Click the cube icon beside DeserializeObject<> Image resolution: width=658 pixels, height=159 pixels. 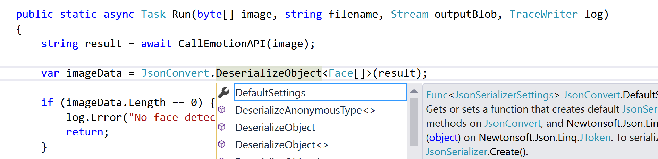(x=222, y=144)
